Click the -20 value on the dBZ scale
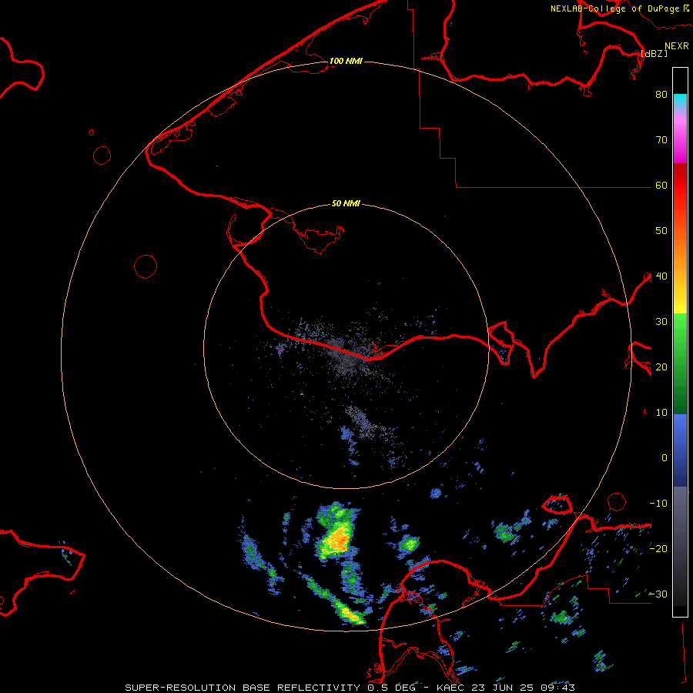 click(x=658, y=548)
